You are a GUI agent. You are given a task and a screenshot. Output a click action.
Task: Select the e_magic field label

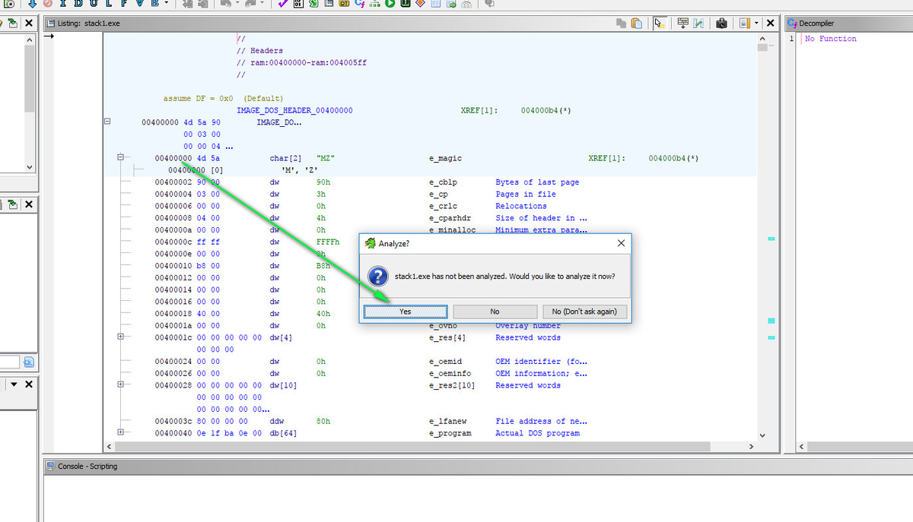(445, 158)
